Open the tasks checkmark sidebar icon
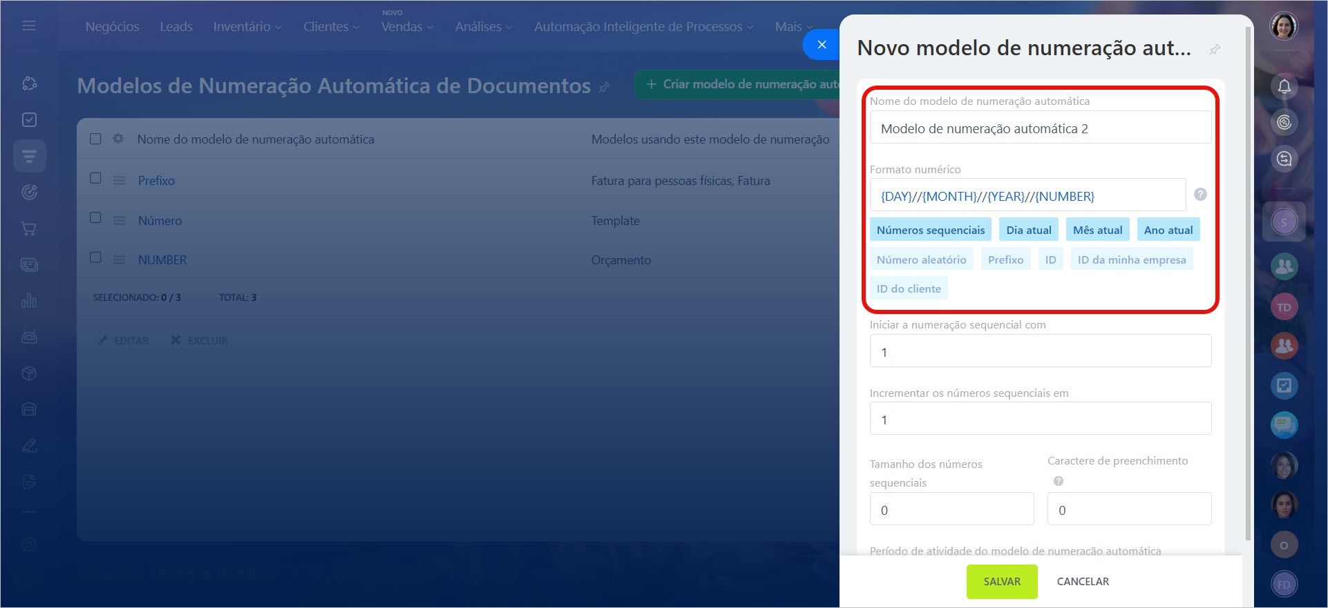This screenshot has height=608, width=1328. (x=29, y=120)
